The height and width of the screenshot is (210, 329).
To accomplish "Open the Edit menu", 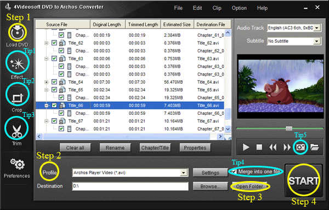I will pos(197,8).
